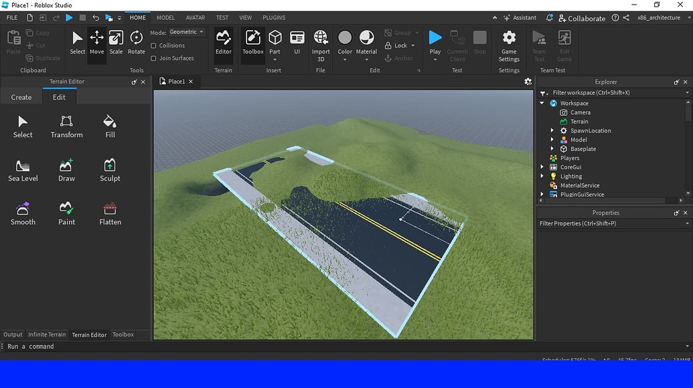Collapse the Workspace tree node
693x388 pixels.
(542, 103)
